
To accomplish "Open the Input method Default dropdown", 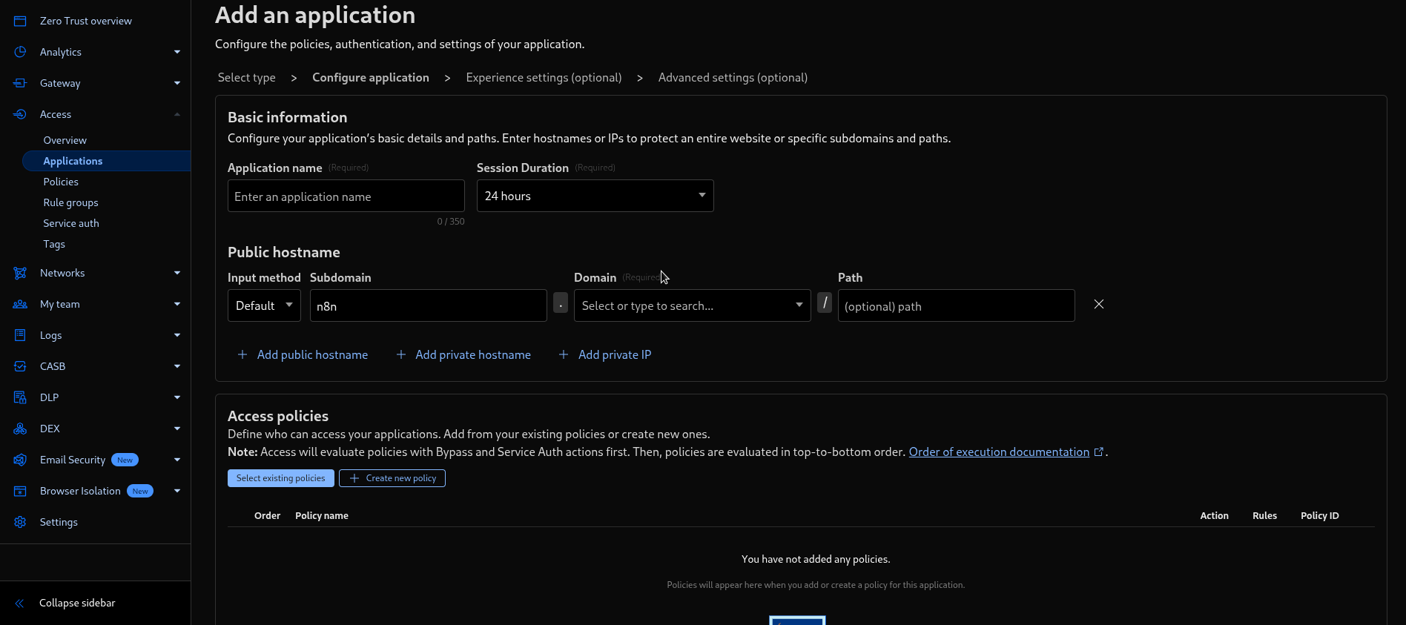I will coord(264,305).
